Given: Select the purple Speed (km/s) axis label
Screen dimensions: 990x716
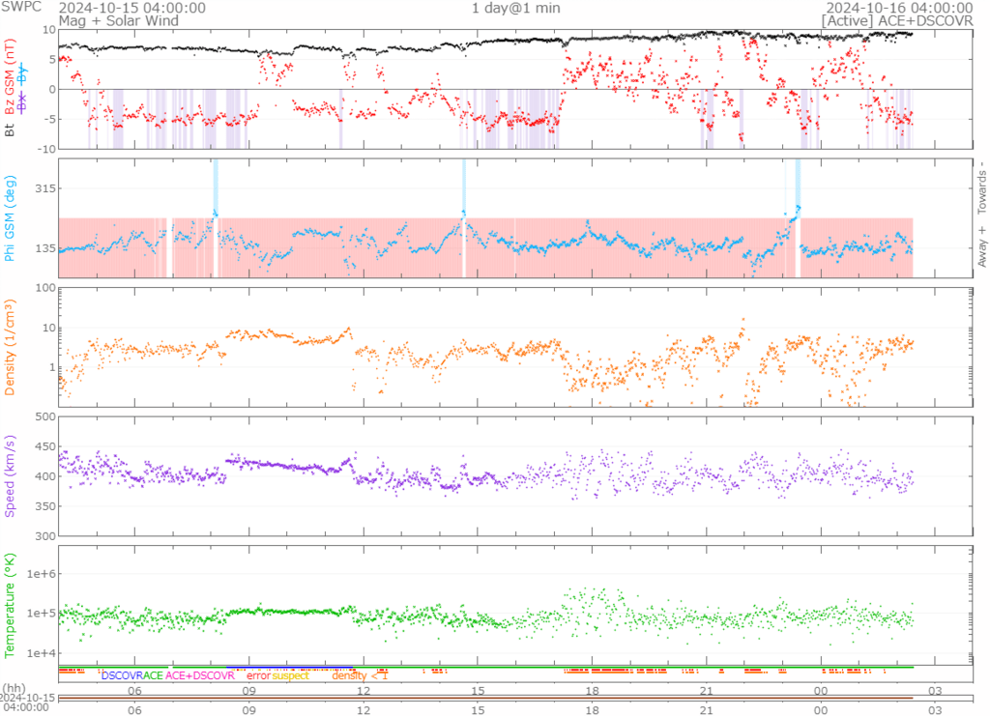Looking at the screenshot, I should click(12, 477).
